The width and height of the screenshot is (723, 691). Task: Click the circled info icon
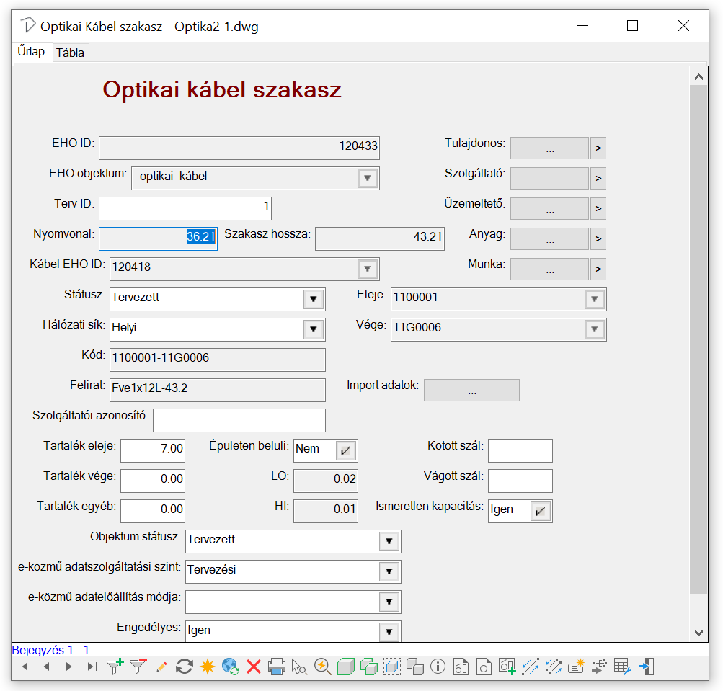438,667
